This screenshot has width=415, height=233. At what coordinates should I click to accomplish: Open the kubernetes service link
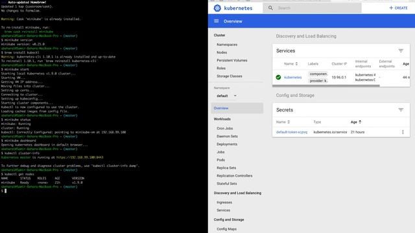pos(292,78)
